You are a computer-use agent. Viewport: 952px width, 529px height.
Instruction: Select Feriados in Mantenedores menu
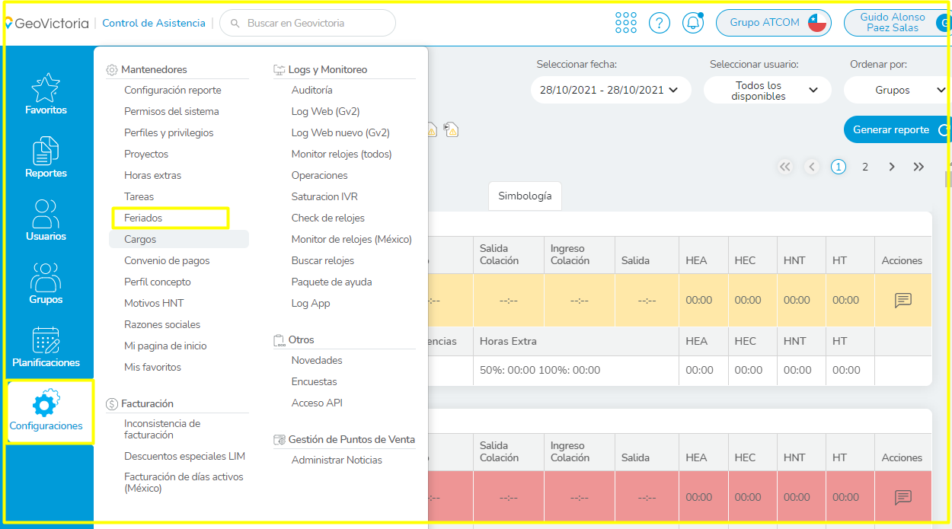tap(143, 218)
